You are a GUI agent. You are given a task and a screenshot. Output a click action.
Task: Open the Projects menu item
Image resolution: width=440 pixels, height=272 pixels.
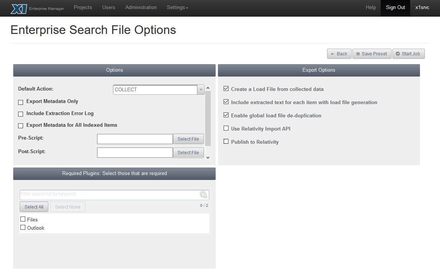tap(83, 8)
